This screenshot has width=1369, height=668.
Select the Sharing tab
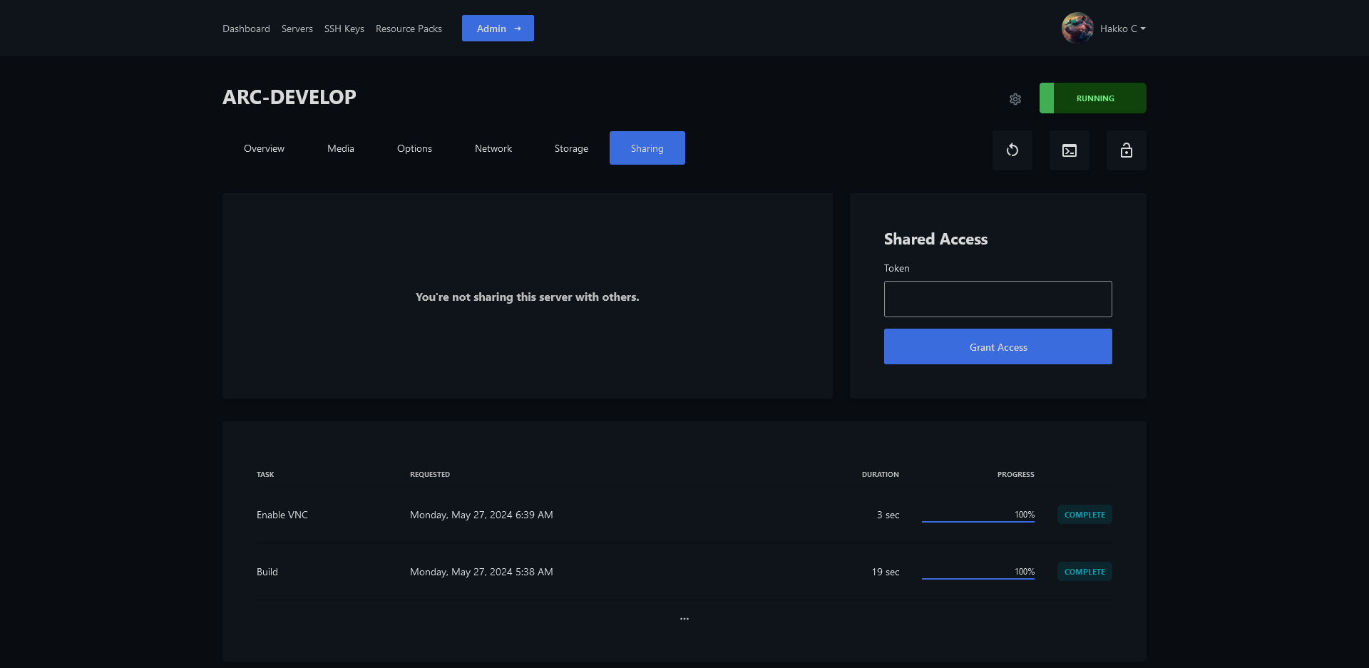click(x=647, y=148)
